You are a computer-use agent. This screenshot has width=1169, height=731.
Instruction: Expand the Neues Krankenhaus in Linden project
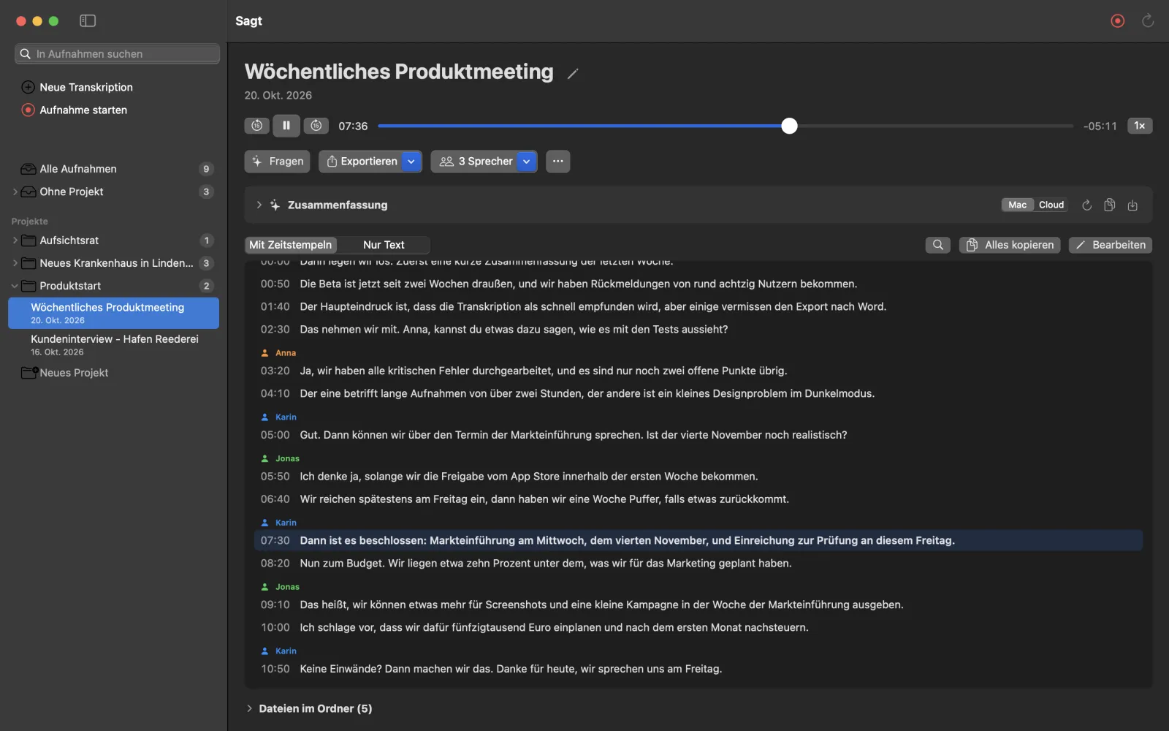[x=15, y=263]
